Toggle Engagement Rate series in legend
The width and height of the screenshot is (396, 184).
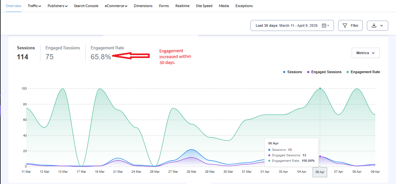point(363,72)
